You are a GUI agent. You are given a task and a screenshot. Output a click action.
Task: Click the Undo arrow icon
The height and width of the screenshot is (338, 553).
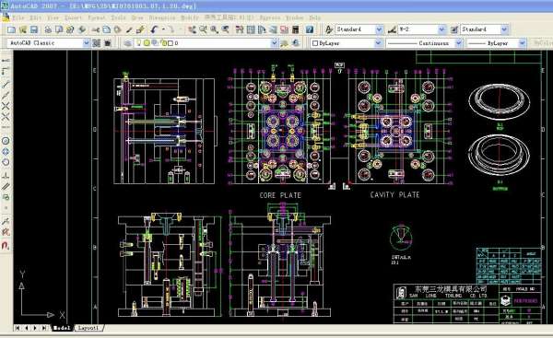point(154,29)
